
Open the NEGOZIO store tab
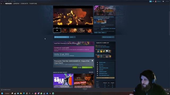click(x=8, y=3)
